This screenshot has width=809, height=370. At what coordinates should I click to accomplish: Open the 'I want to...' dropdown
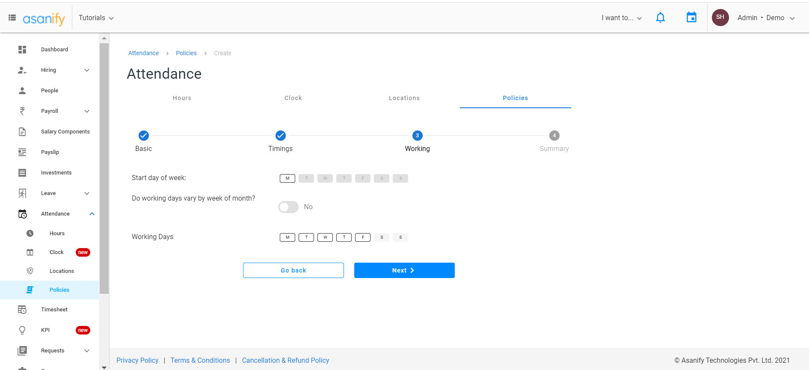pos(622,18)
